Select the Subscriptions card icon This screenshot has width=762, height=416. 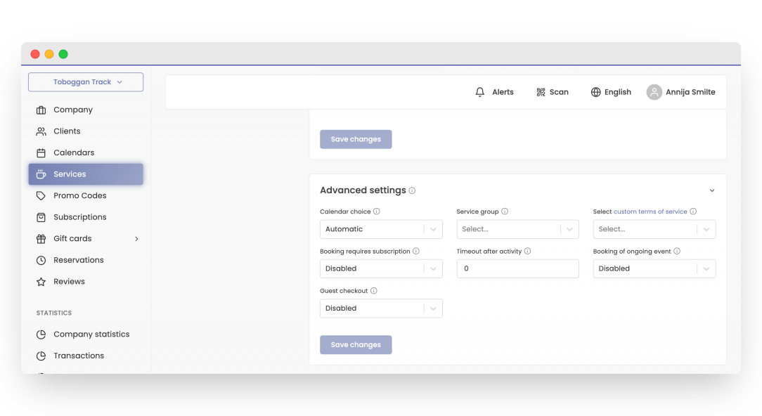pyautogui.click(x=41, y=216)
